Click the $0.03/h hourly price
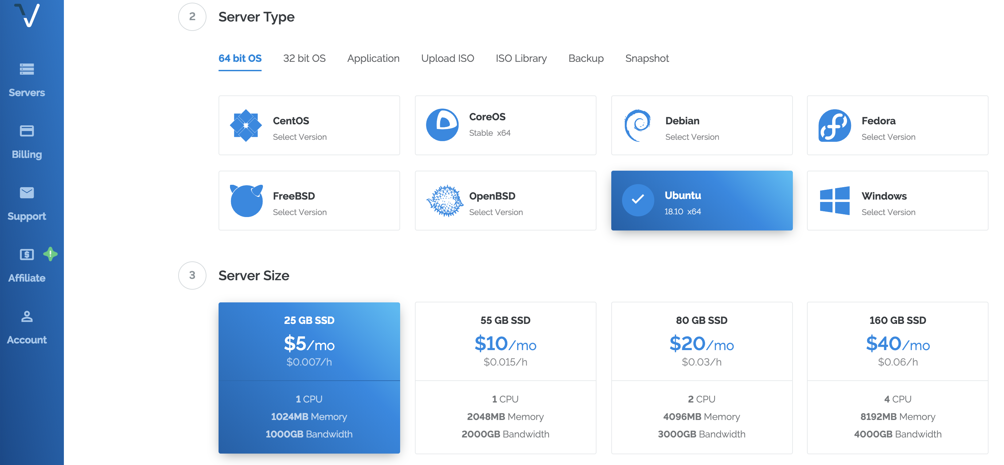Screen dimensions: 1004x465 [701, 362]
